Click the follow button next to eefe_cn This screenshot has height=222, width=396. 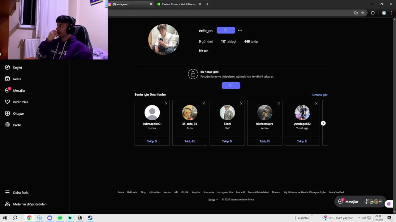(x=226, y=30)
